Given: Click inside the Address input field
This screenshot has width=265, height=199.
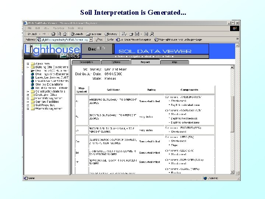Looking at the screenshot, I should pyautogui.click(x=65, y=39).
